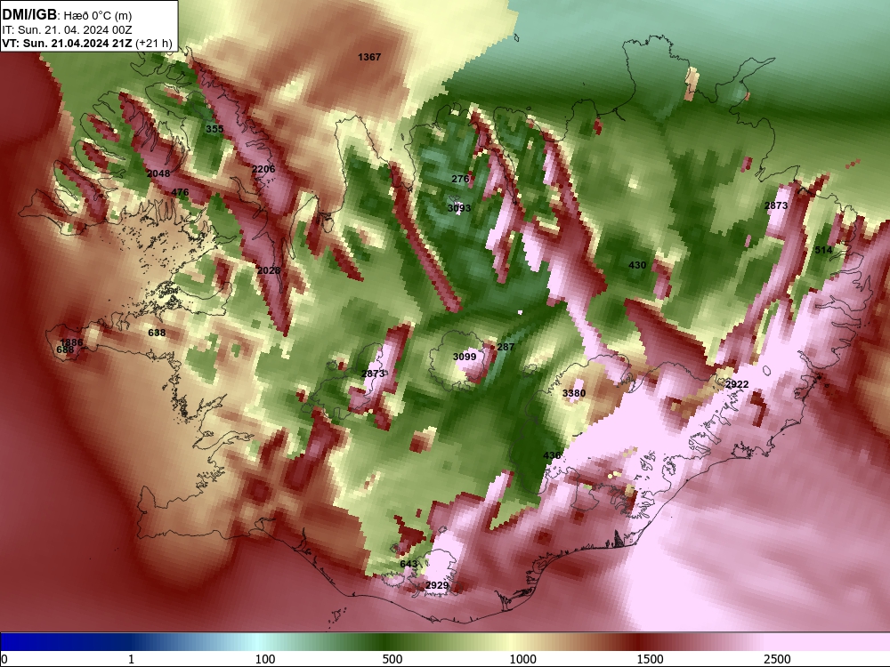Screen dimensions: 890x667
Task: Click the 430 height value on map
Action: click(637, 265)
